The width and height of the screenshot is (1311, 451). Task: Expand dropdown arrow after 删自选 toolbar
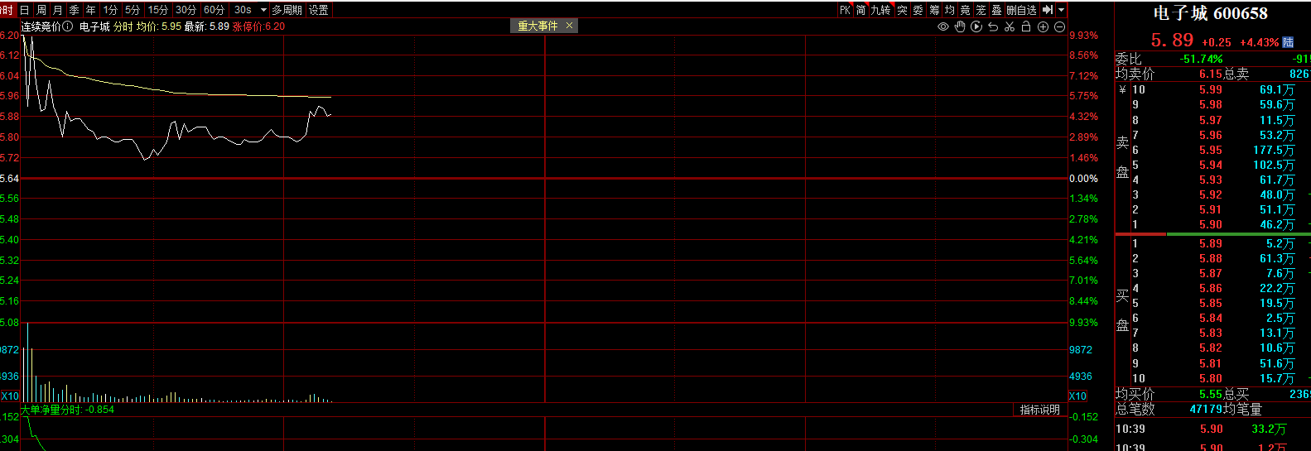pyautogui.click(x=1062, y=10)
